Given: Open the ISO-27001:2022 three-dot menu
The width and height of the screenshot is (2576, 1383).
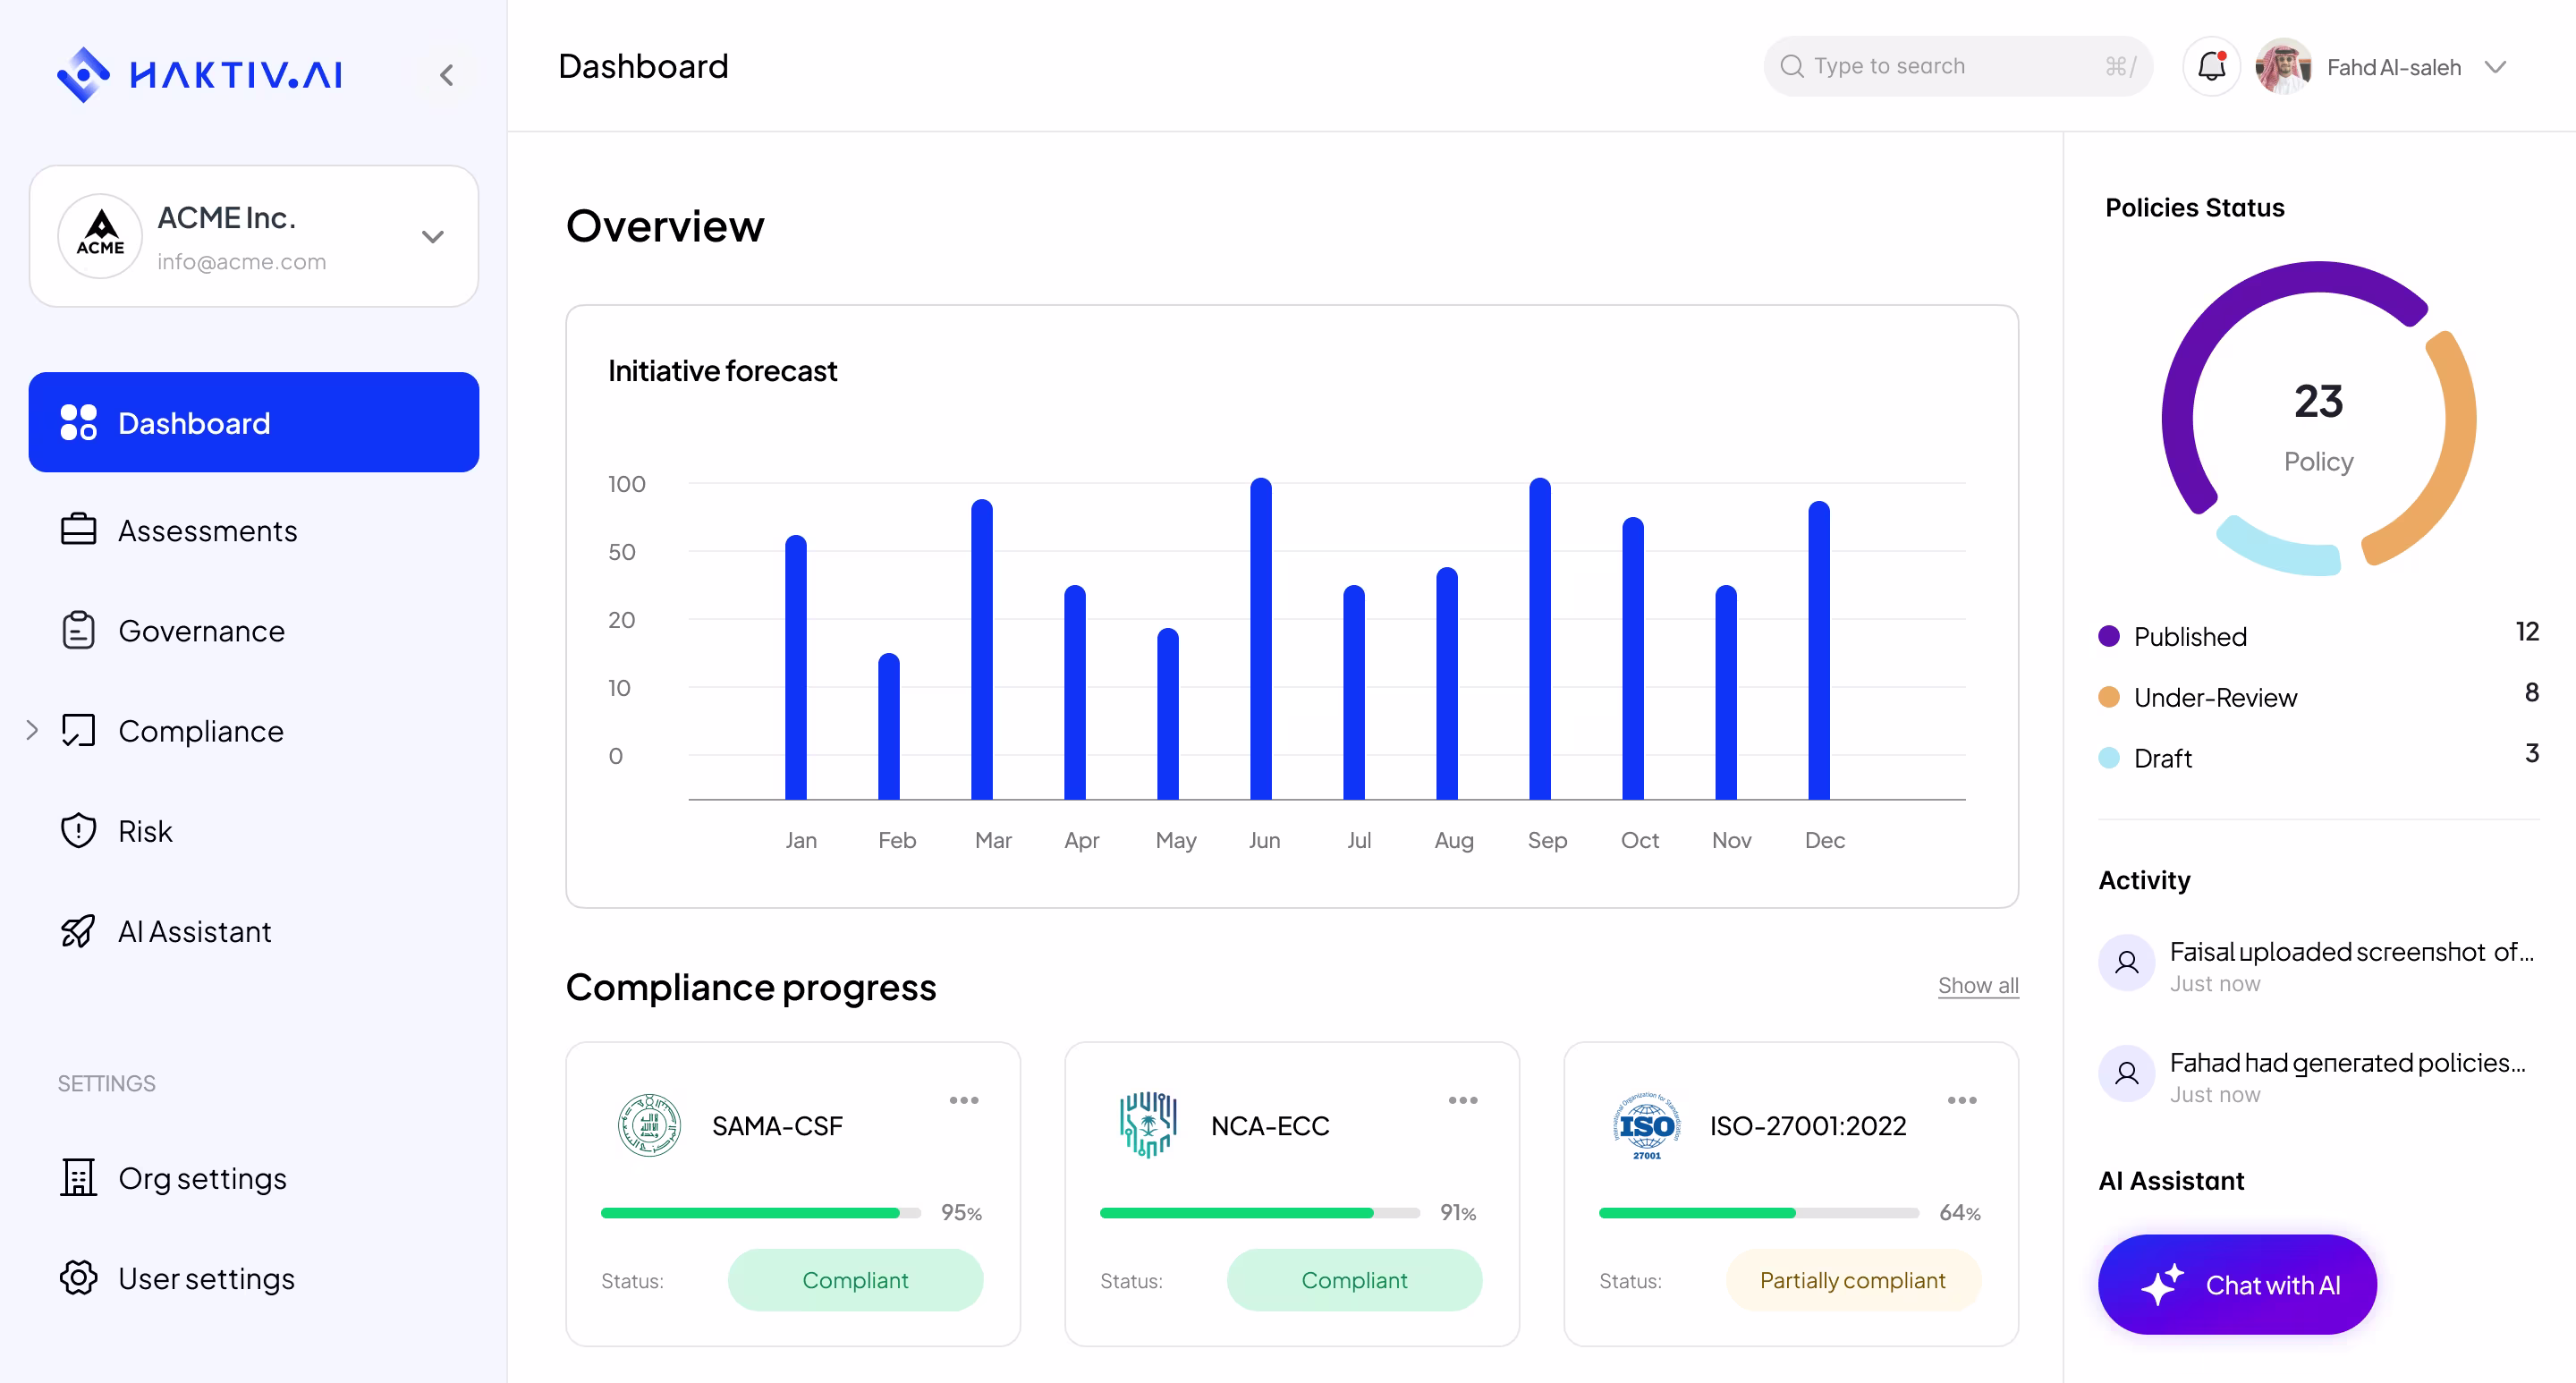Looking at the screenshot, I should [x=1961, y=1100].
